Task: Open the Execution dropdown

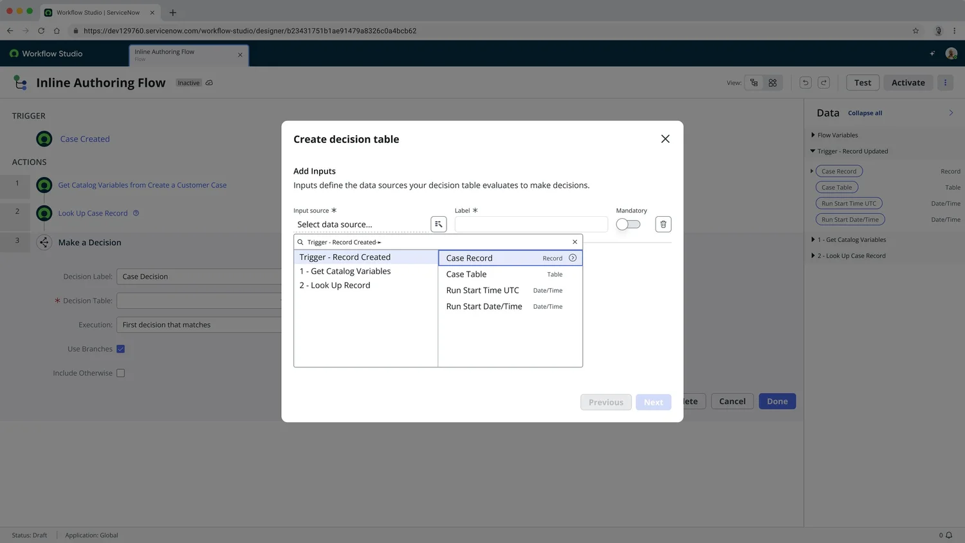Action: 199,325
